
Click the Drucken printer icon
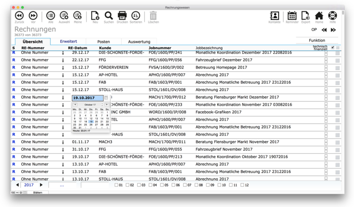point(122,16)
